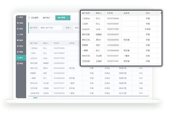Screen dimensions: 169x115
Task: Focus the 联系人 search input field
Action: [x=77, y=28]
